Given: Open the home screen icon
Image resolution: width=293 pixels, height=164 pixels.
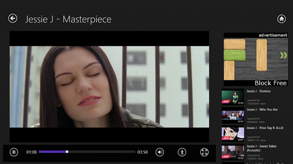Looking at the screenshot, I should tap(282, 19).
